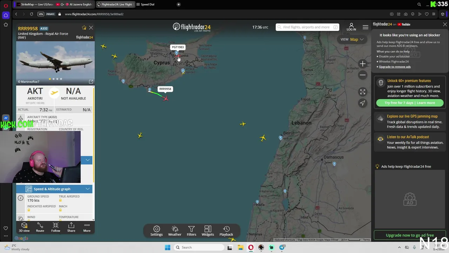Screen dimensions: 449x253
Task: Open the More options in flight panel
Action: pos(87,227)
